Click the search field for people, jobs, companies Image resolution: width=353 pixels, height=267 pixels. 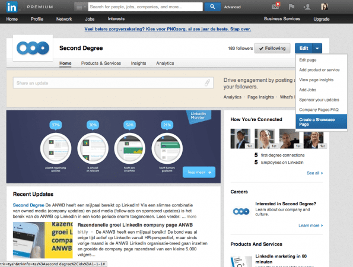pyautogui.click(x=145, y=7)
